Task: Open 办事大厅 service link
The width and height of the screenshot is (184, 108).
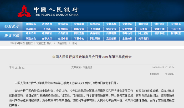Action: pos(47,38)
